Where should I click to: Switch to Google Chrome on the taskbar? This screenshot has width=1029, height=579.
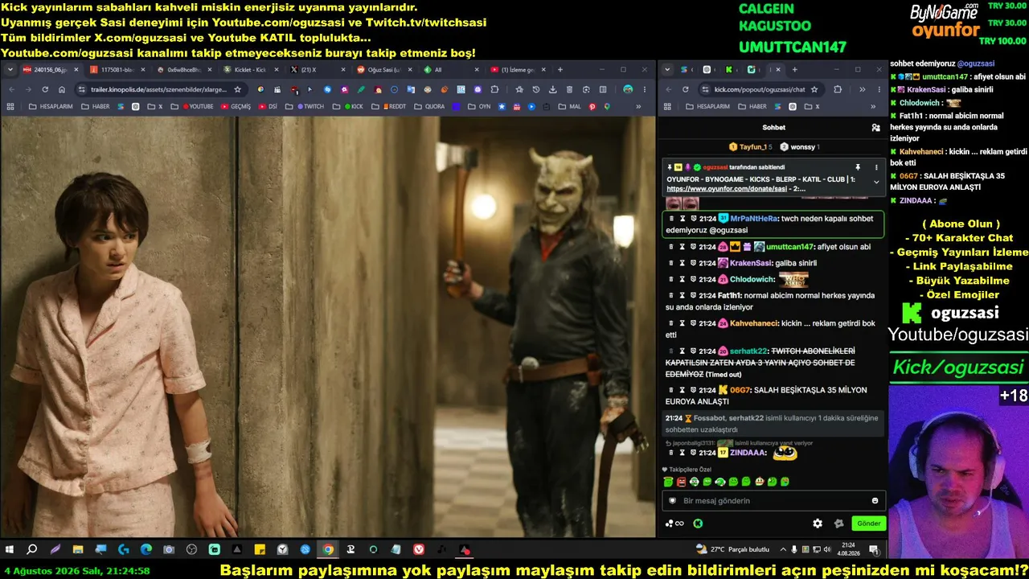[328, 550]
